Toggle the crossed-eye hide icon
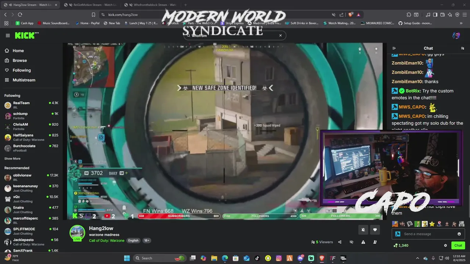 pyautogui.click(x=351, y=242)
